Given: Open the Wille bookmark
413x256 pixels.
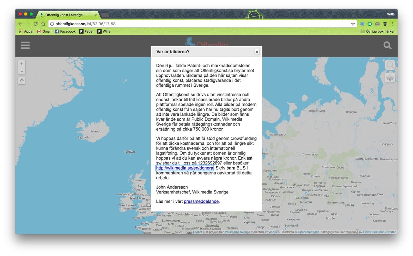Looking at the screenshot, I should (x=104, y=31).
